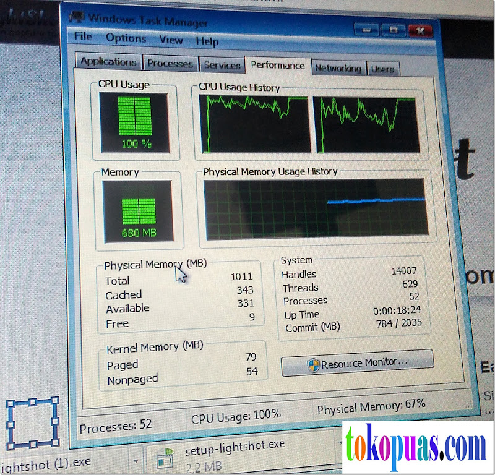Click the status bar Physical Memory: 67% entry

pyautogui.click(x=372, y=407)
